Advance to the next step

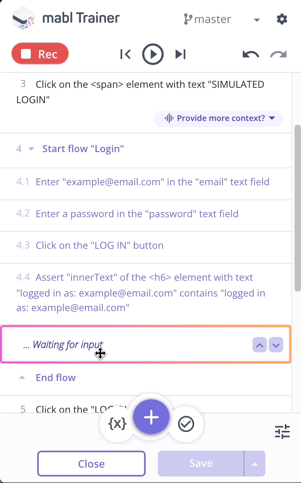point(180,54)
